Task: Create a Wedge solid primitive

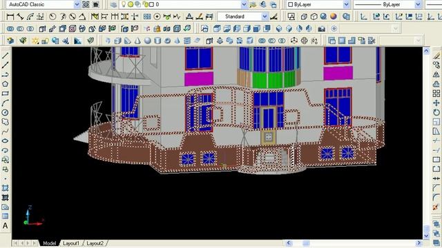Action: [127, 41]
